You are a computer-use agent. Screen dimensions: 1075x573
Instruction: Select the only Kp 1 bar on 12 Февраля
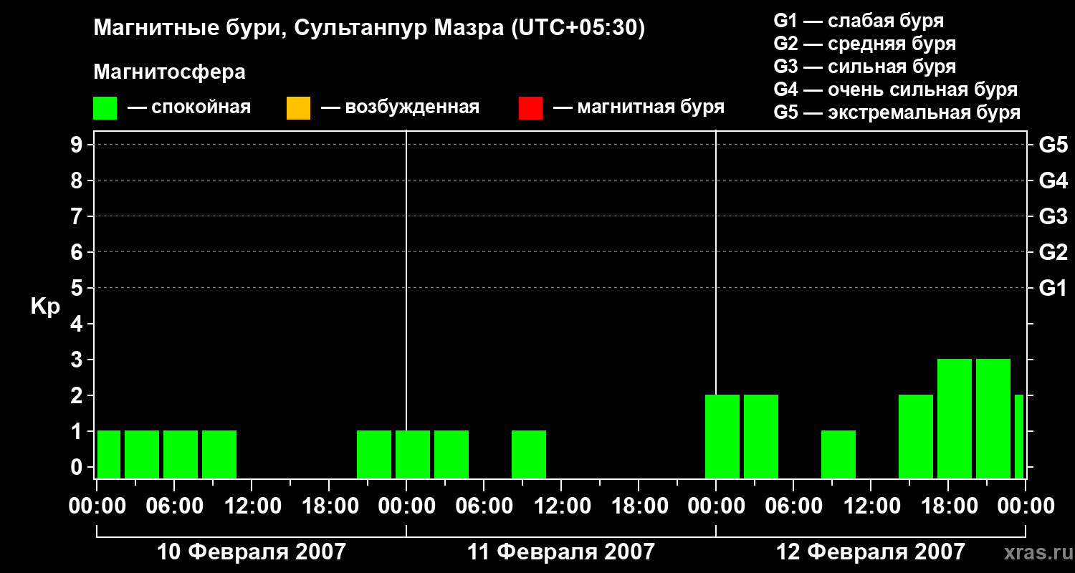point(838,454)
